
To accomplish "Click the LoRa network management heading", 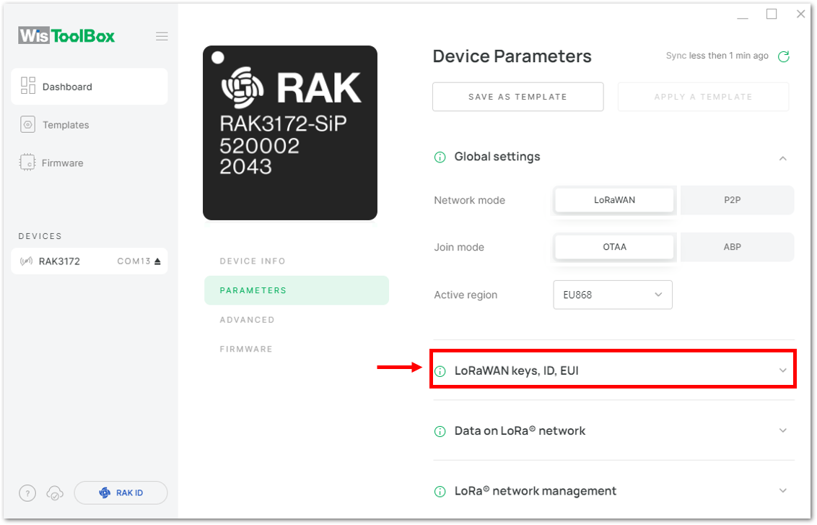I will coord(535,490).
